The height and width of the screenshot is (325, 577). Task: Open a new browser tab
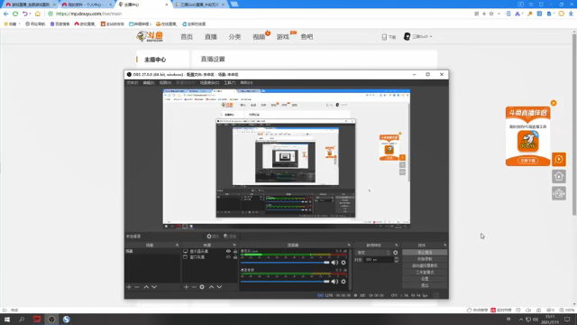pos(234,5)
